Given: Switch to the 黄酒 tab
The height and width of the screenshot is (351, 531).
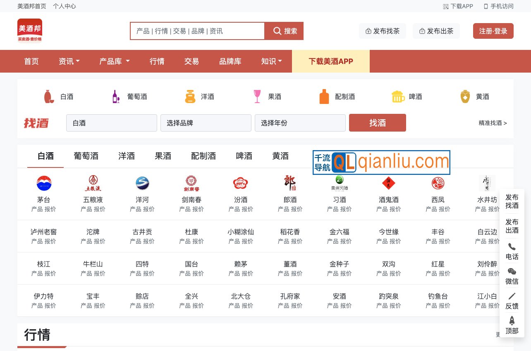Looking at the screenshot, I should coord(280,156).
